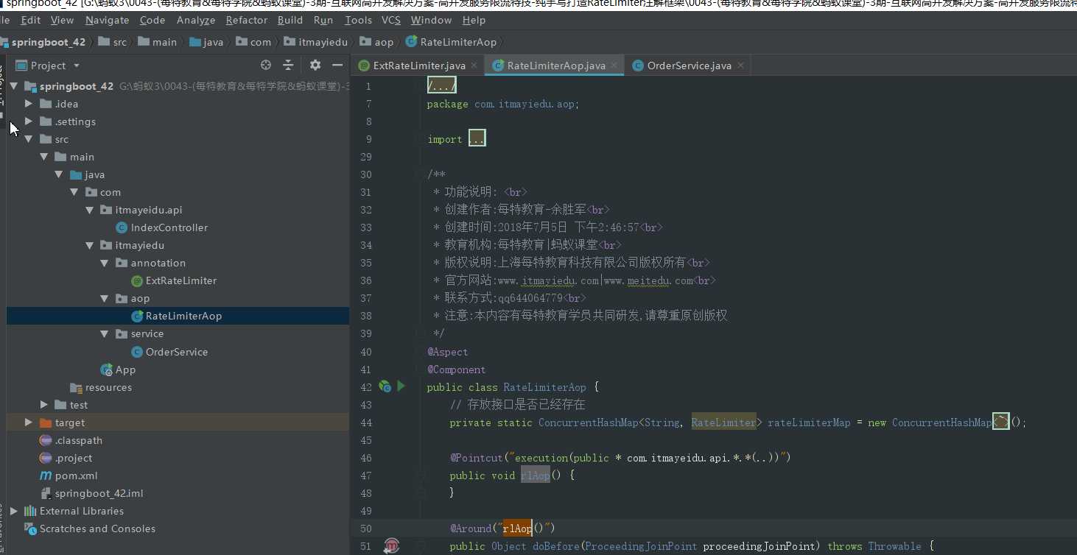Open the Refactor menu

pyautogui.click(x=247, y=20)
